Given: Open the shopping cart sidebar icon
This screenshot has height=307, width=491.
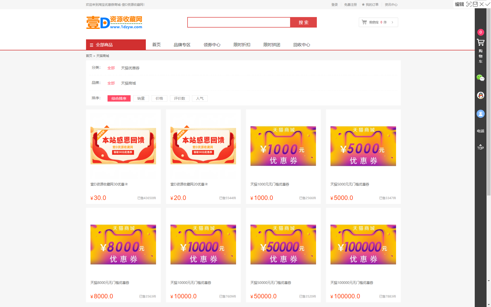Looking at the screenshot, I should pos(481,43).
